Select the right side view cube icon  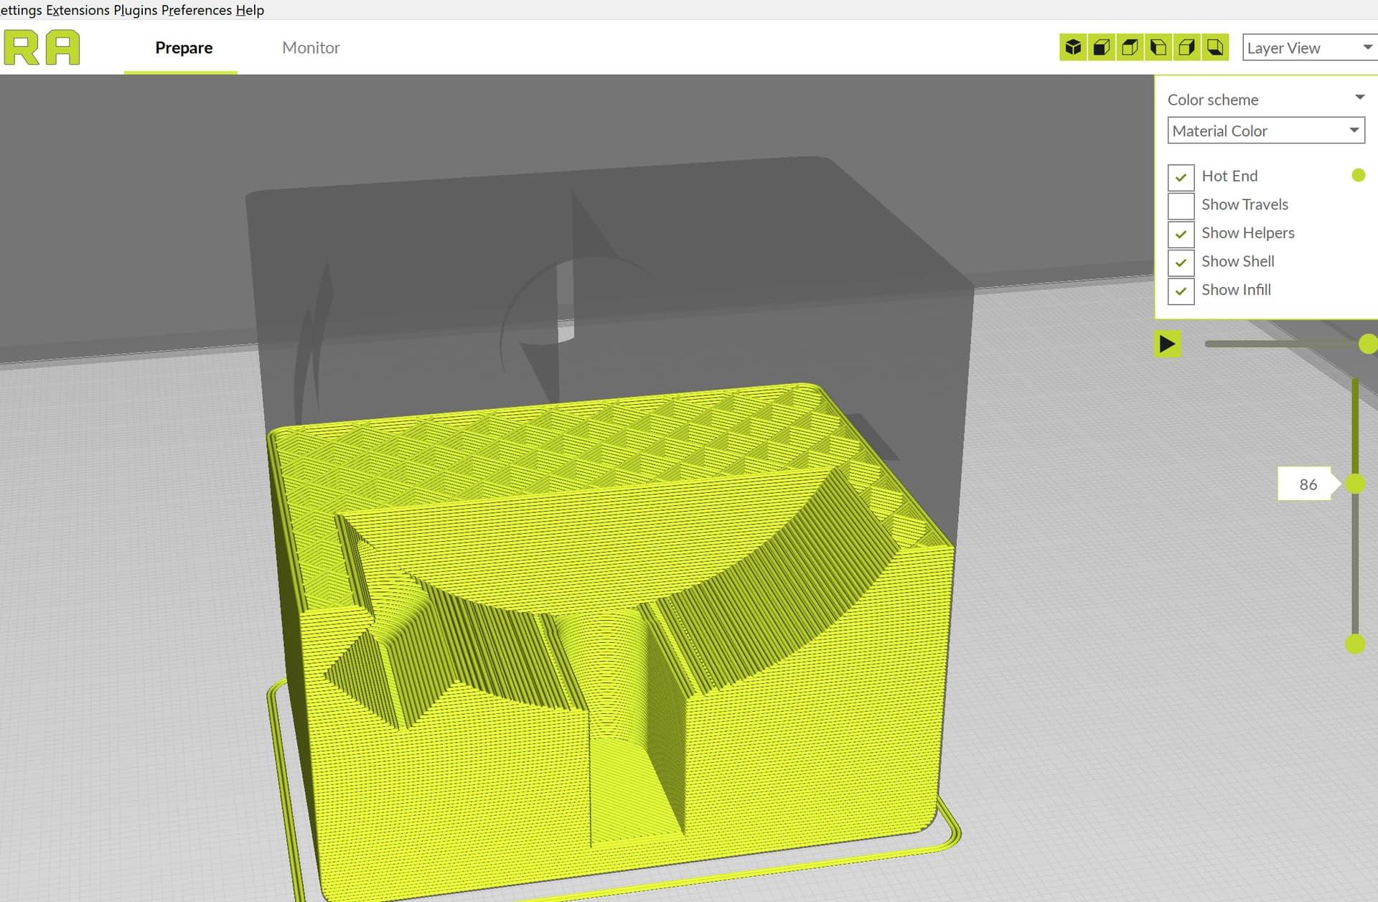tap(1186, 47)
